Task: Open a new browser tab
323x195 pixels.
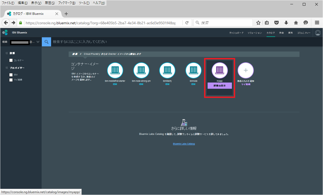Action: (x=66, y=14)
